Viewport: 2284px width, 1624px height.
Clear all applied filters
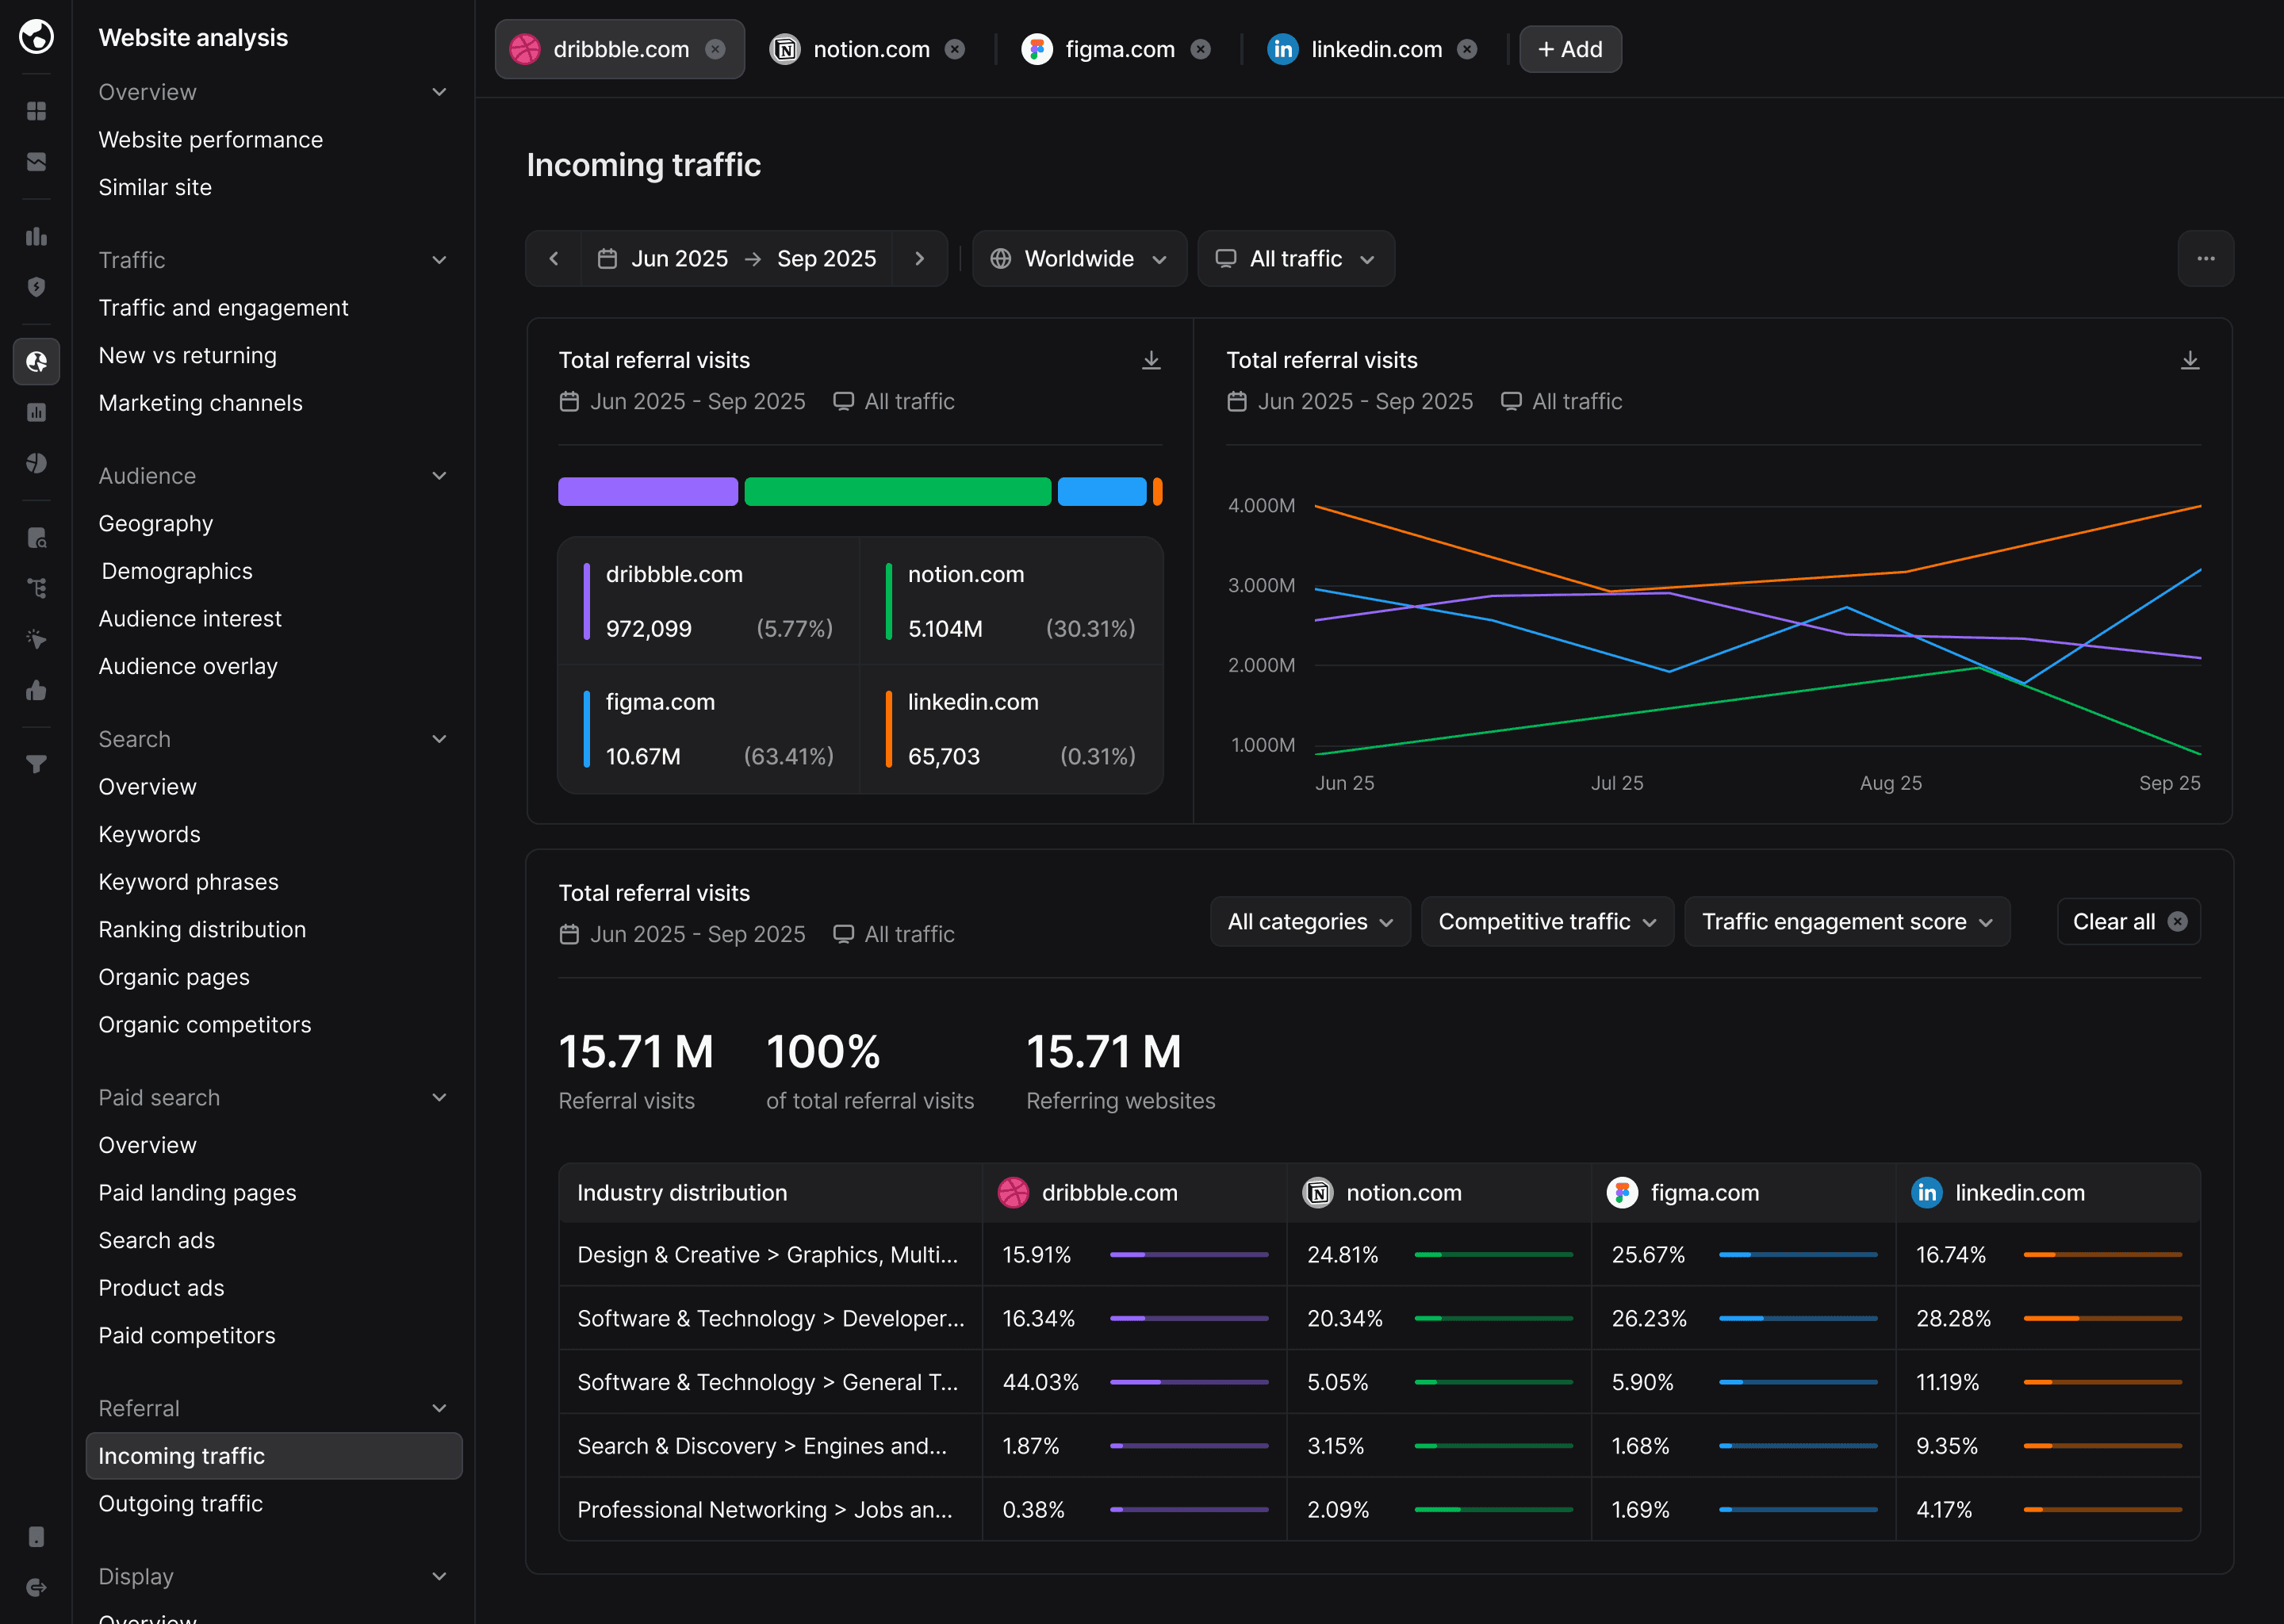tap(2128, 922)
